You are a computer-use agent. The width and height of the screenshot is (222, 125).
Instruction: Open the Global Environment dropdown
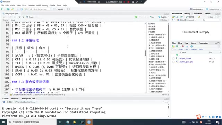[x=187, y=20]
